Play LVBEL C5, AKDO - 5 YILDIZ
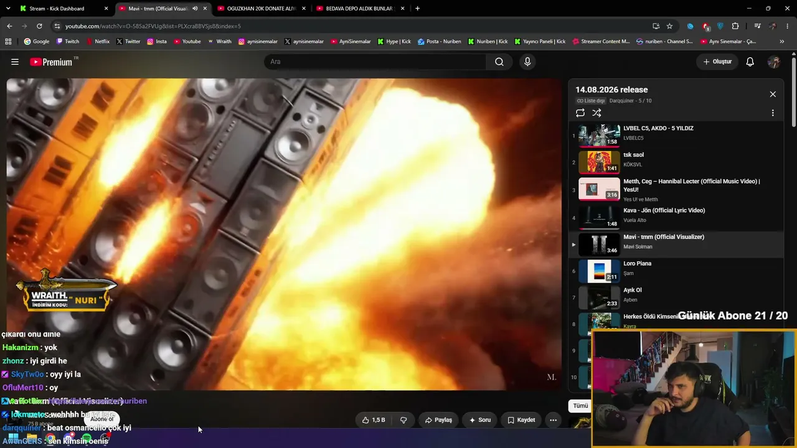 click(676, 135)
